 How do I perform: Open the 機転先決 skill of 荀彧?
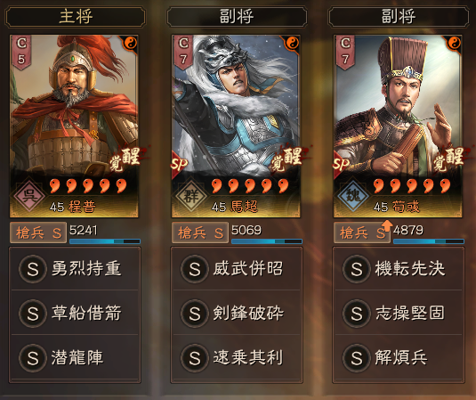click(399, 269)
